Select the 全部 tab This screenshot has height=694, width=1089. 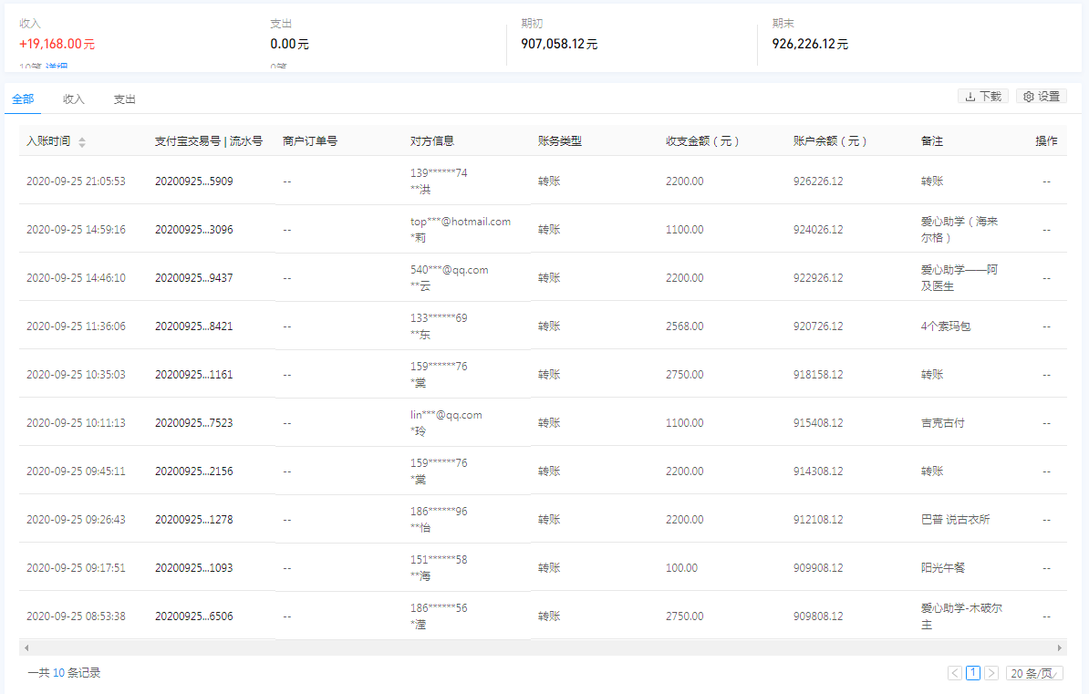pos(22,98)
